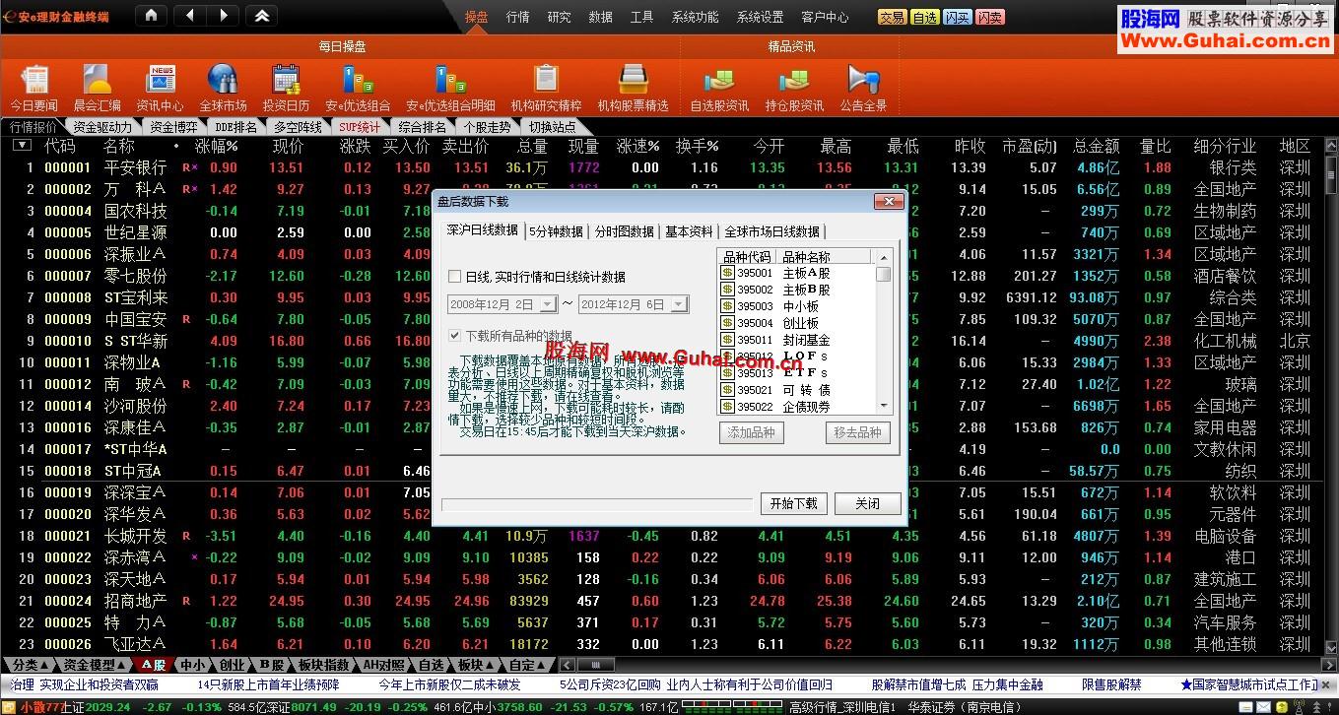This screenshot has height=715, width=1339.
Task: Open the end date dropdown 2012年12月6日
Action: point(679,305)
